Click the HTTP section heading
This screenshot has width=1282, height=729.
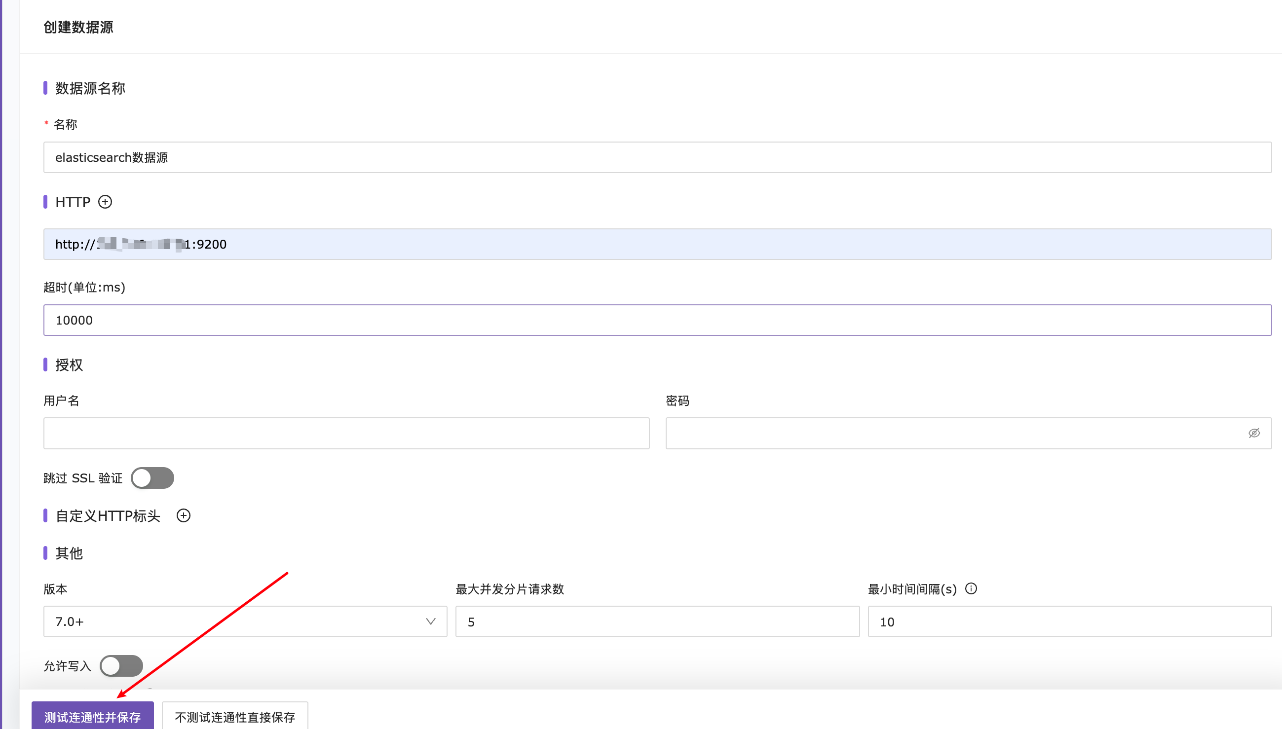coord(73,202)
